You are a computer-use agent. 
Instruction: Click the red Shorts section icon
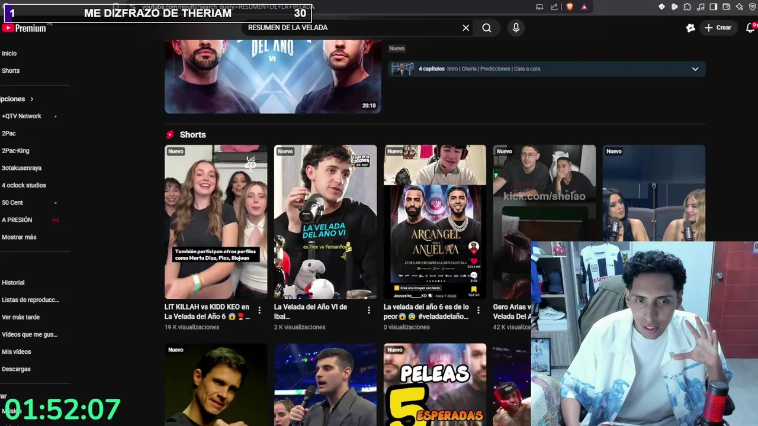tap(170, 135)
